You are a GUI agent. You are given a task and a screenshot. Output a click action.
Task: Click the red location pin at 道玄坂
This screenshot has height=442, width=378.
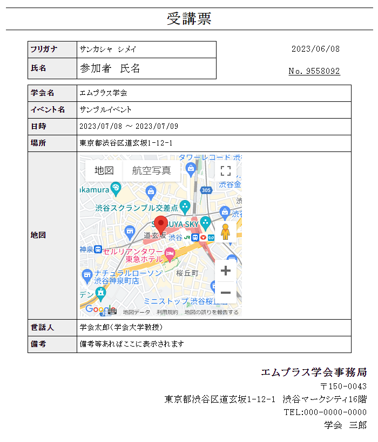(x=161, y=225)
